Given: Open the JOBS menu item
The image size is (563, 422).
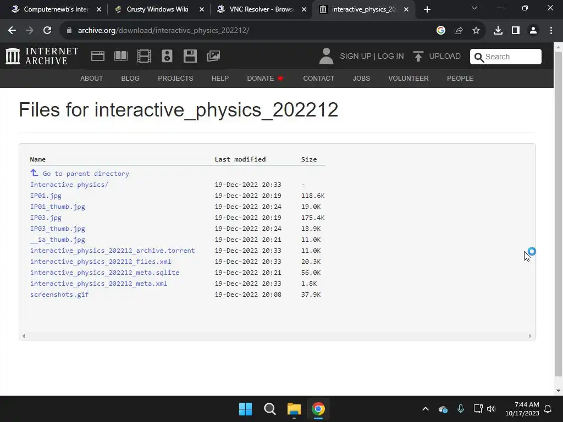Looking at the screenshot, I should point(361,78).
